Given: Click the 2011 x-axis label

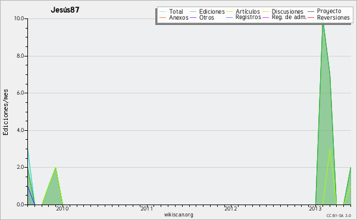Looking at the screenshot, I should click(146, 209).
